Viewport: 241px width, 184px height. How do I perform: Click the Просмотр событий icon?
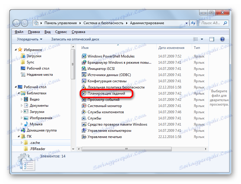pyautogui.click(x=84, y=100)
